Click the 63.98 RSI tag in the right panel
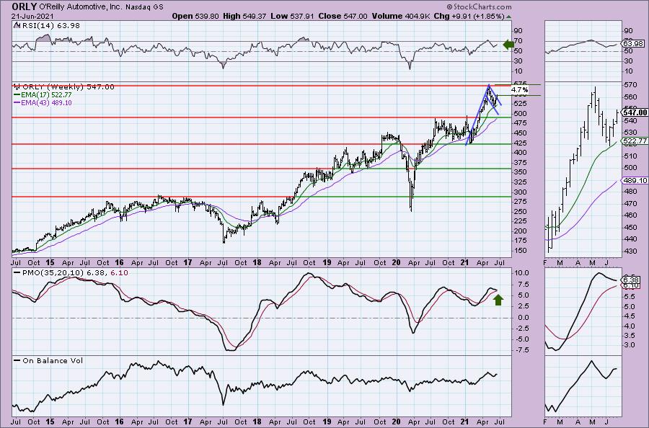Screen dimensions: 649x428 [633, 43]
